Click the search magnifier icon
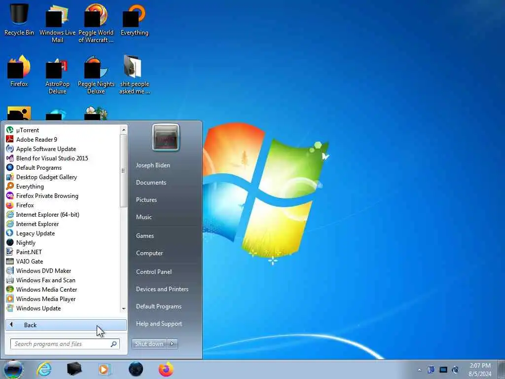This screenshot has height=379, width=505. pos(114,344)
